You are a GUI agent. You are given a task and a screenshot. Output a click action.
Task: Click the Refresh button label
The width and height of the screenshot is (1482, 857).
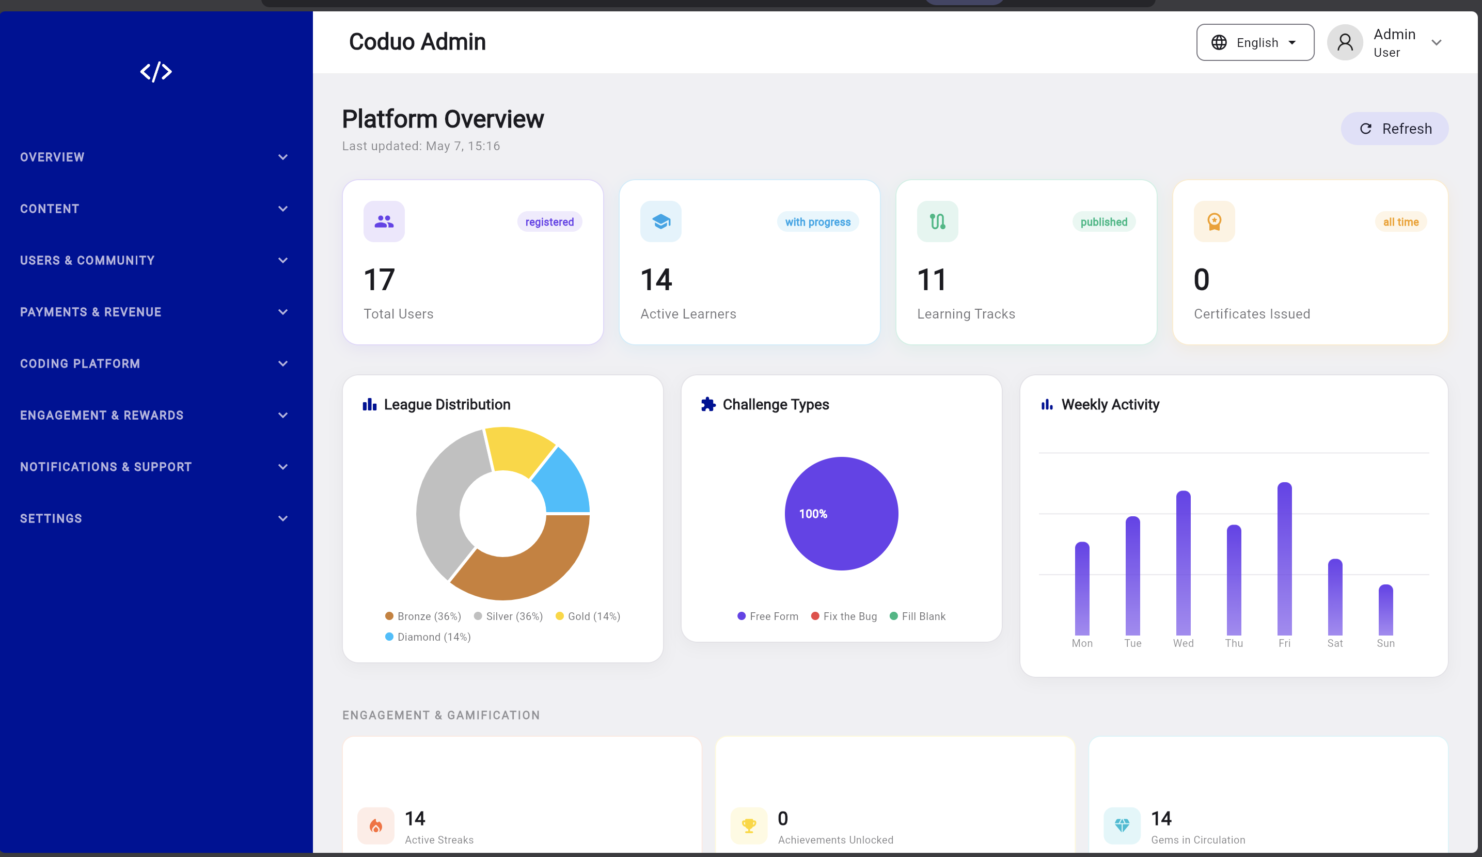pyautogui.click(x=1407, y=129)
